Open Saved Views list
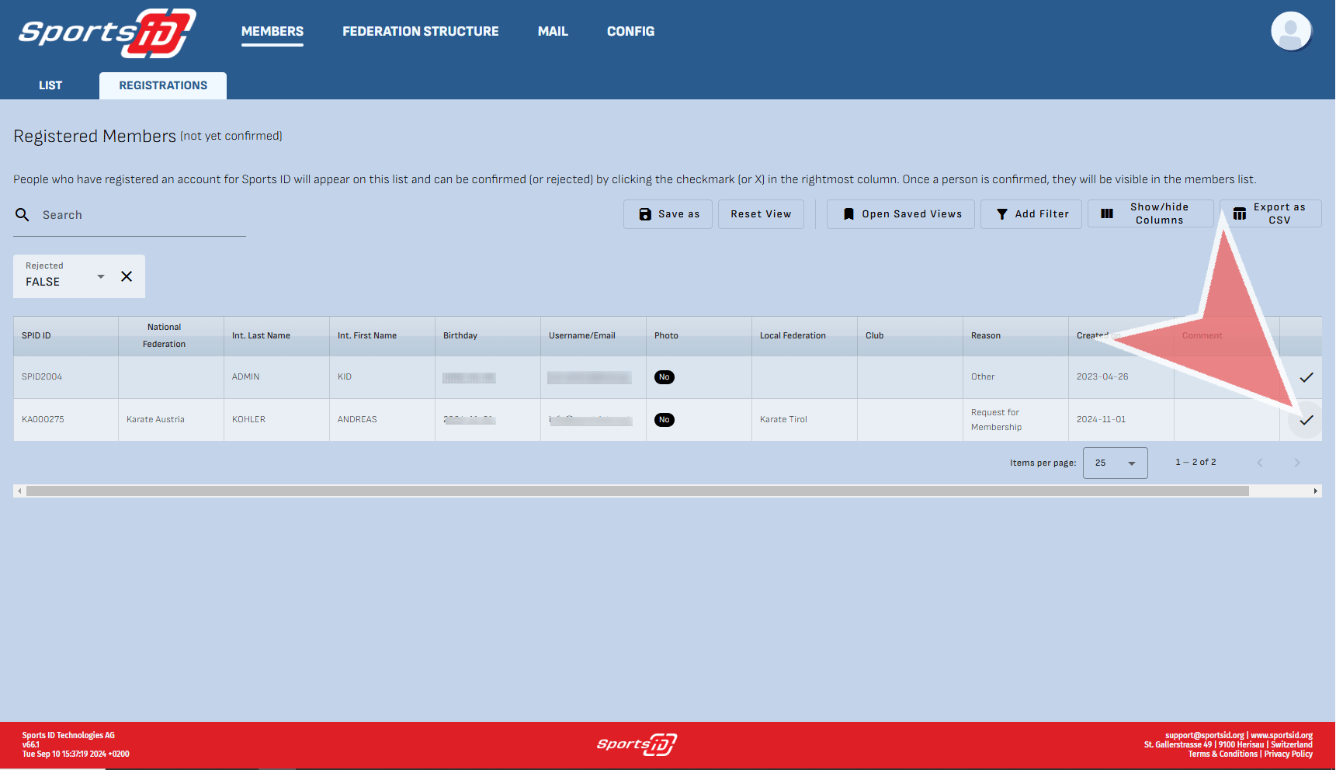The image size is (1336, 770). point(900,214)
